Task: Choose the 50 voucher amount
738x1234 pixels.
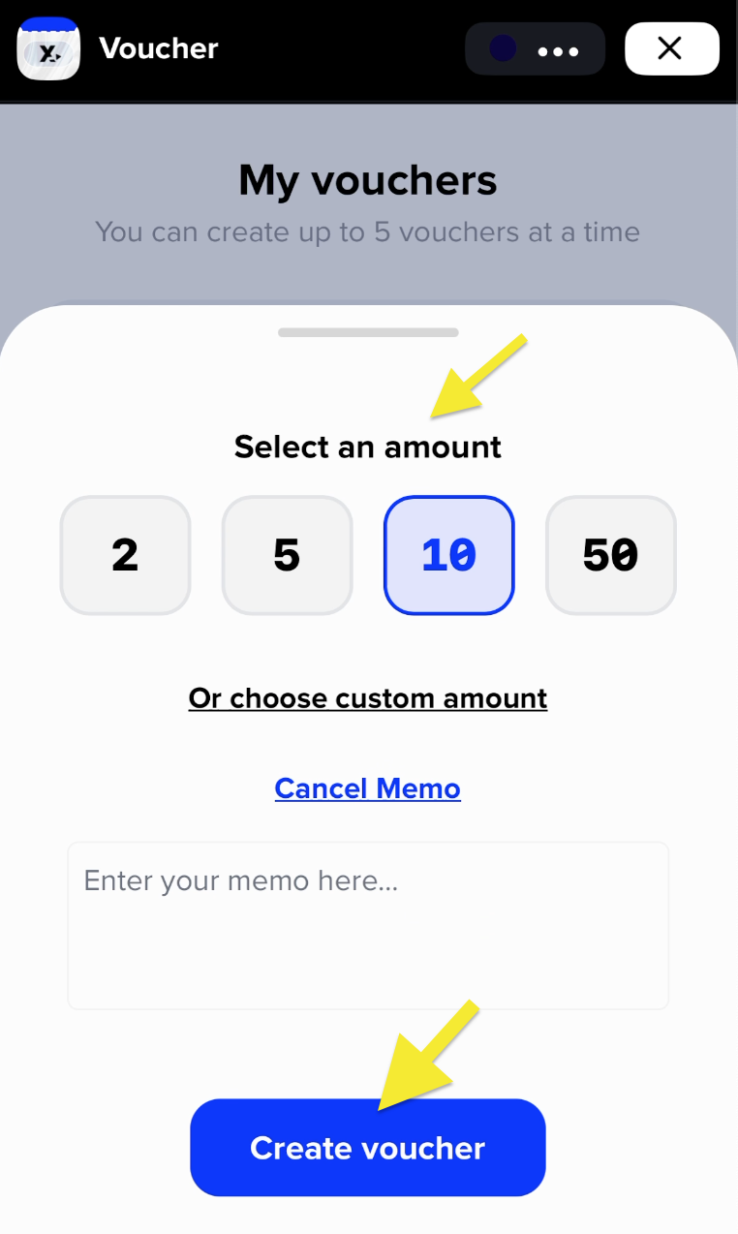Action: point(610,555)
